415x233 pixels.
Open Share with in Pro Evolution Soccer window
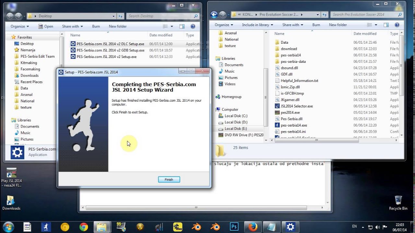click(292, 25)
